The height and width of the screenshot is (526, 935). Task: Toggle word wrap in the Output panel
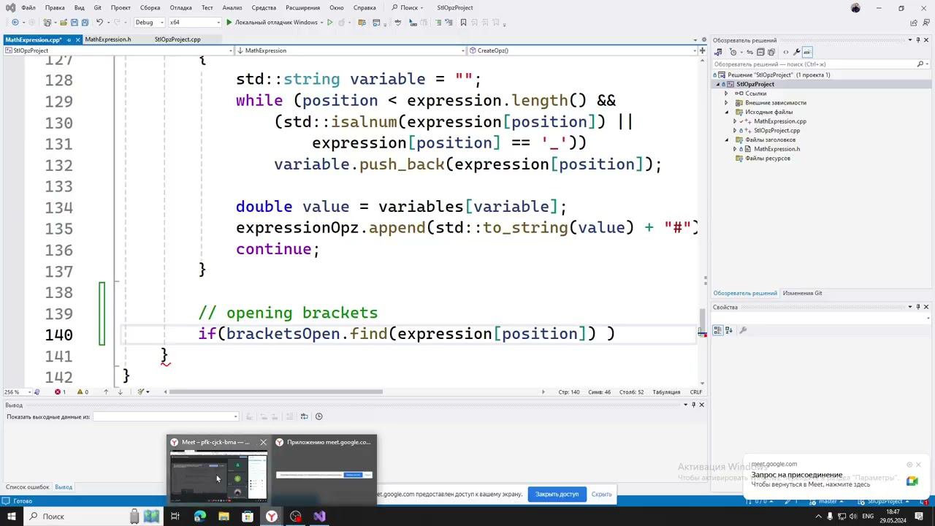click(x=305, y=416)
